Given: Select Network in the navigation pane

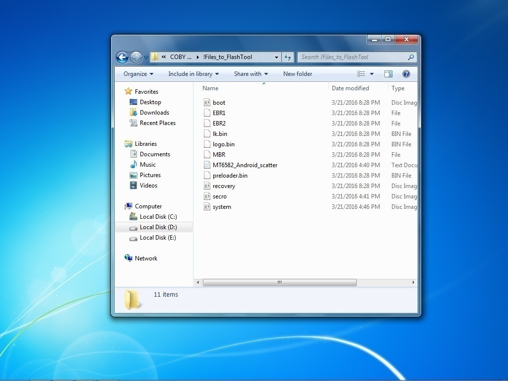Looking at the screenshot, I should (141, 258).
